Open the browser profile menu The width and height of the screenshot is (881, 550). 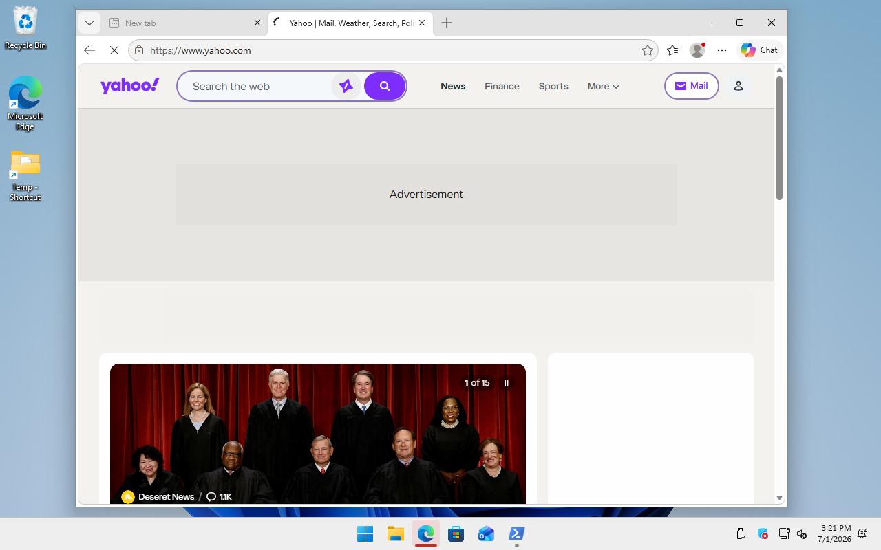(697, 50)
